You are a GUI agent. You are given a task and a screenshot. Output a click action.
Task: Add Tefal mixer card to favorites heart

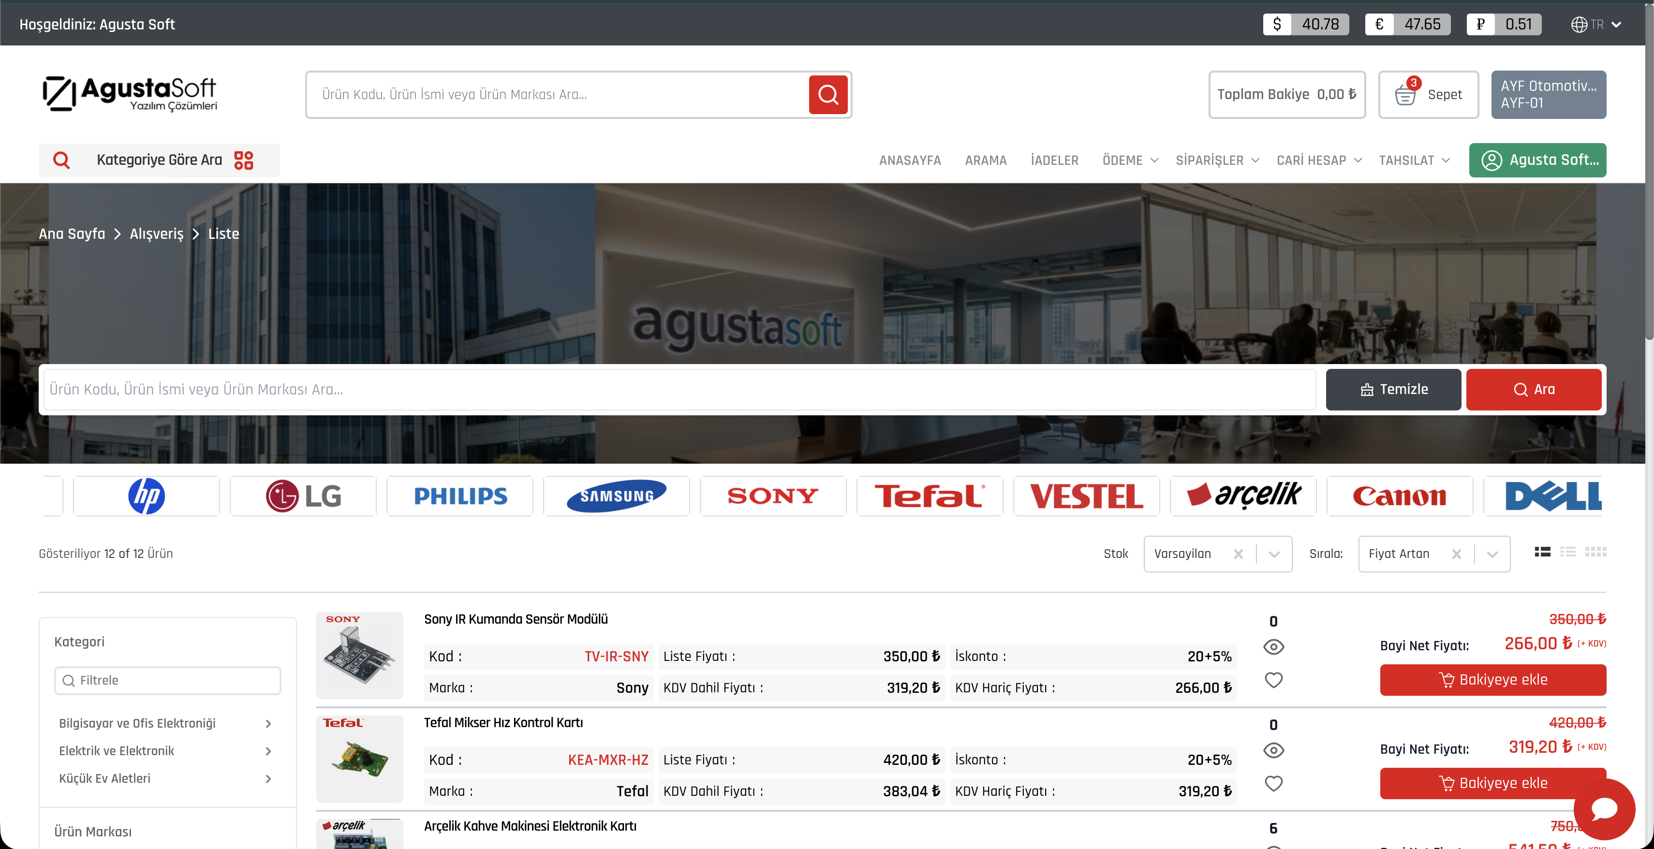tap(1273, 784)
